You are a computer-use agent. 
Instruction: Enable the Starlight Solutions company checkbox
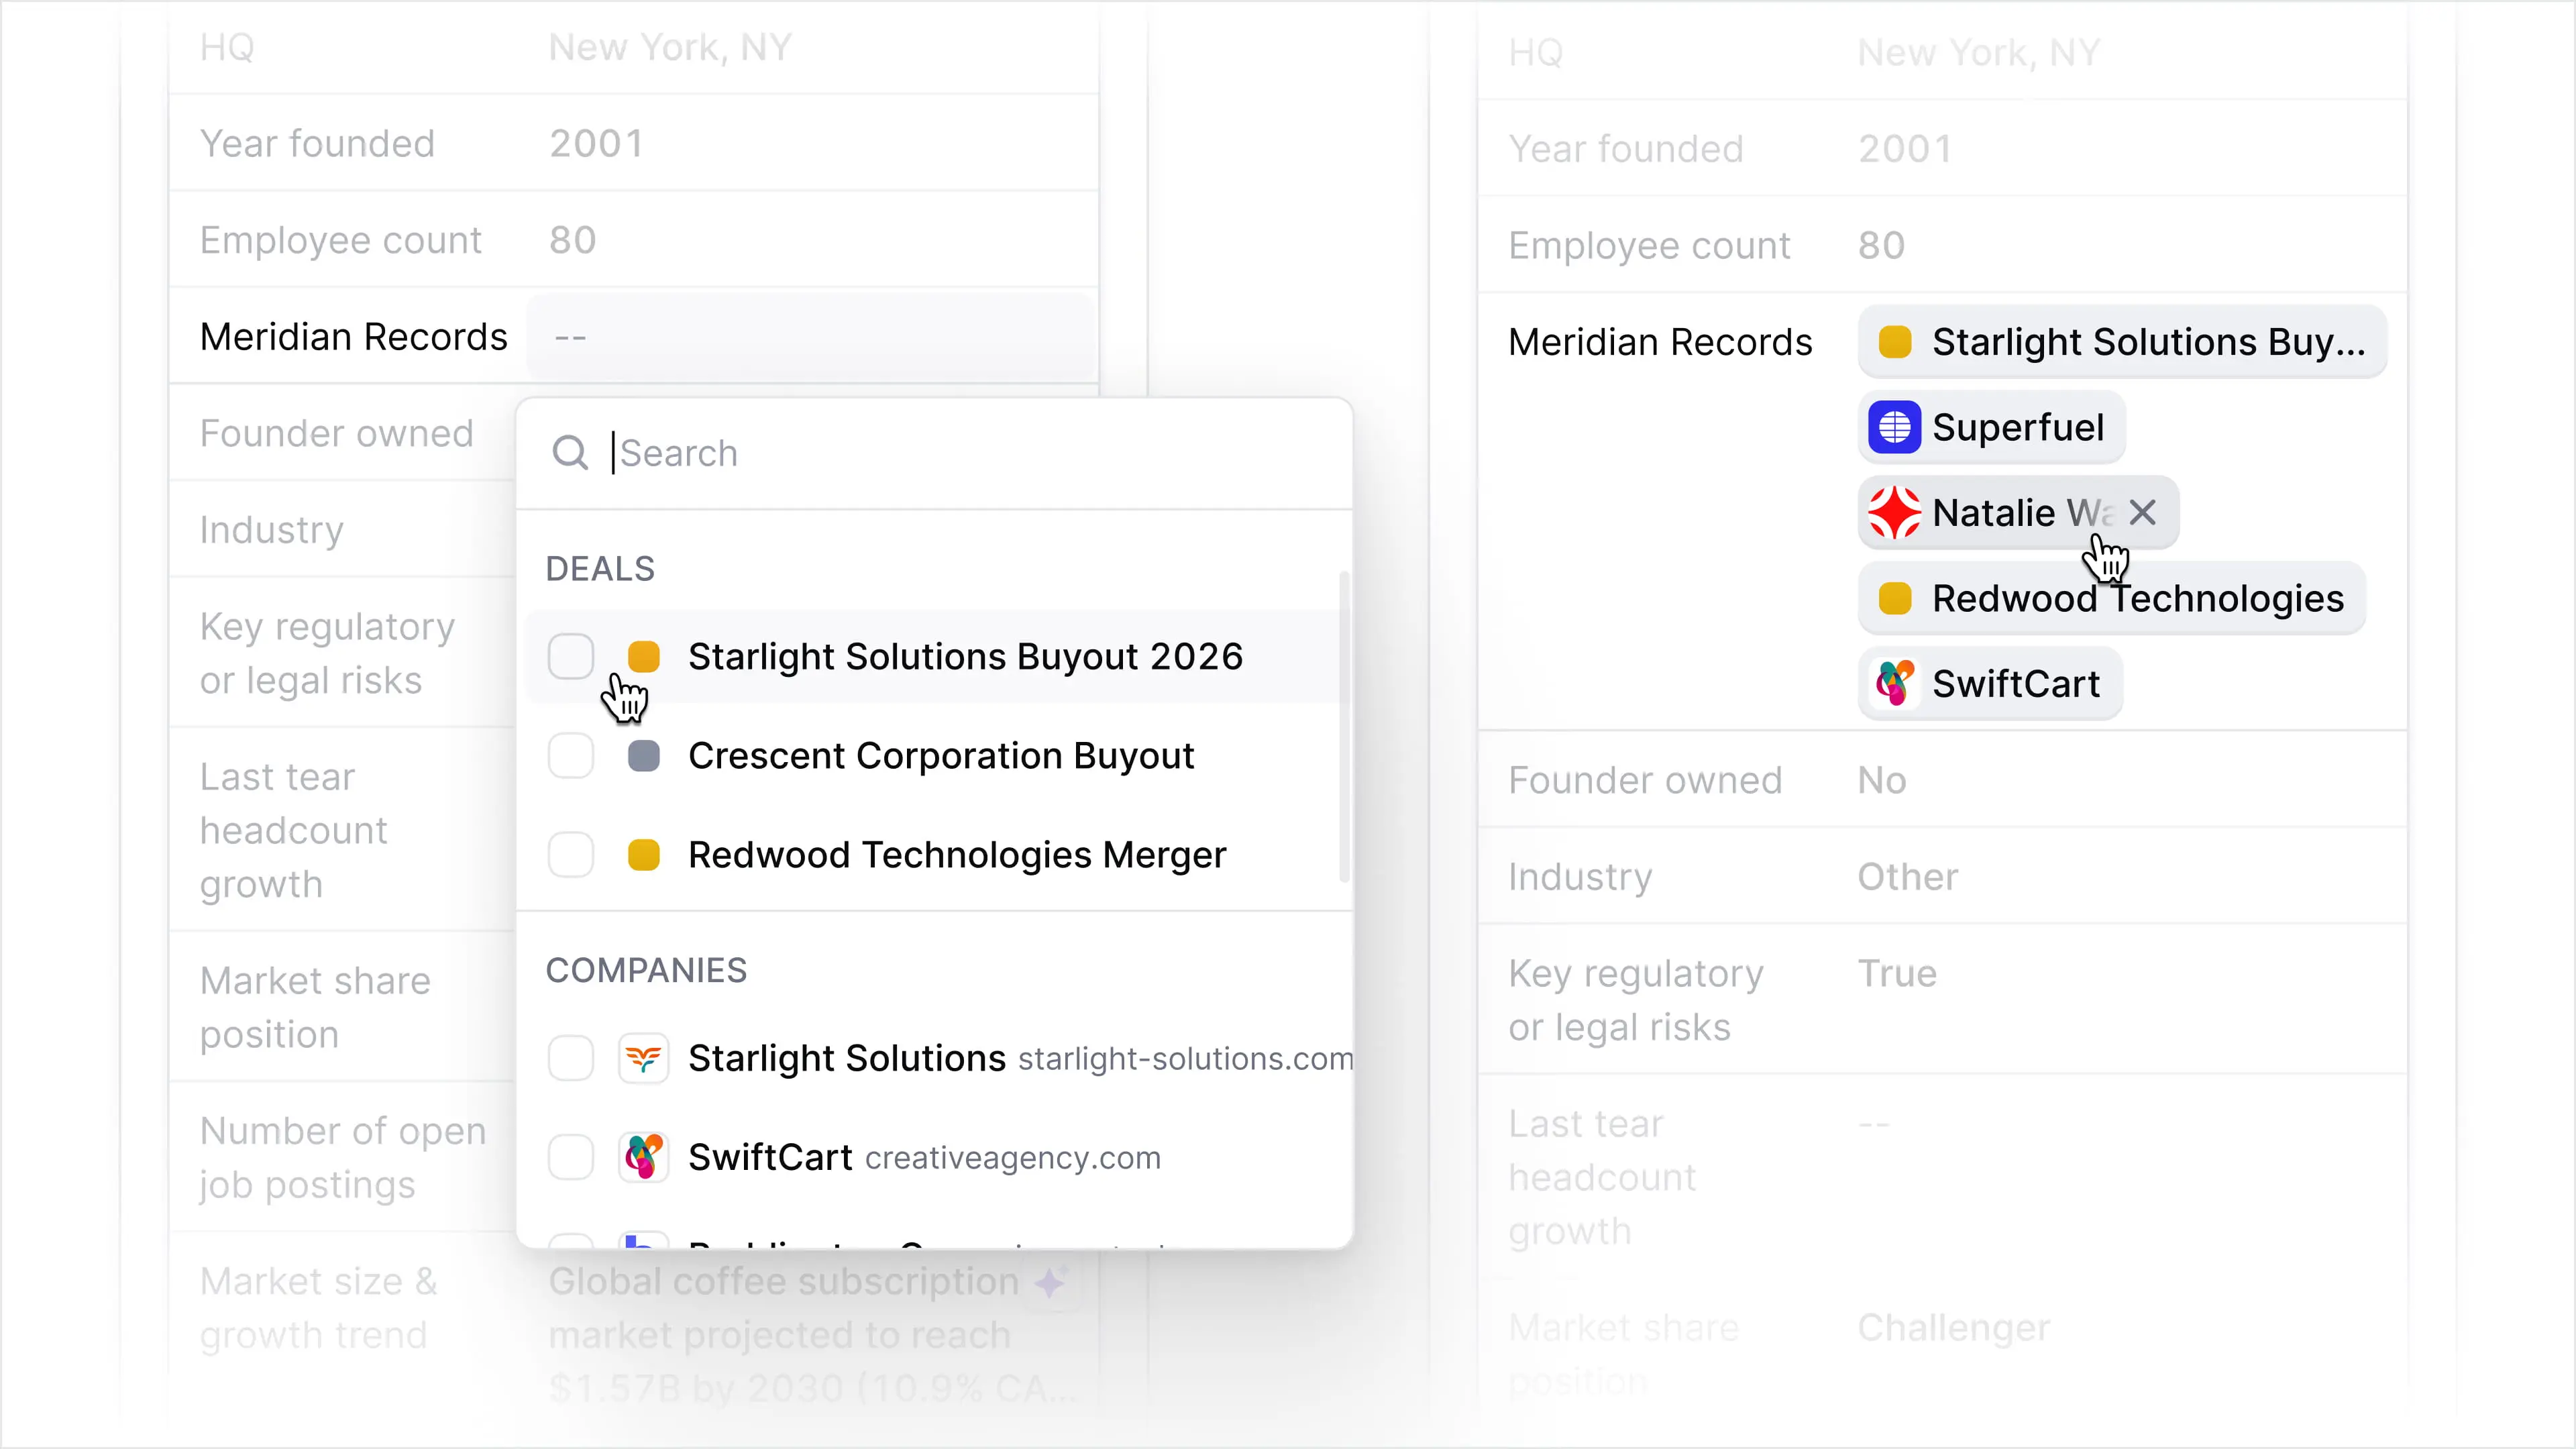[570, 1058]
